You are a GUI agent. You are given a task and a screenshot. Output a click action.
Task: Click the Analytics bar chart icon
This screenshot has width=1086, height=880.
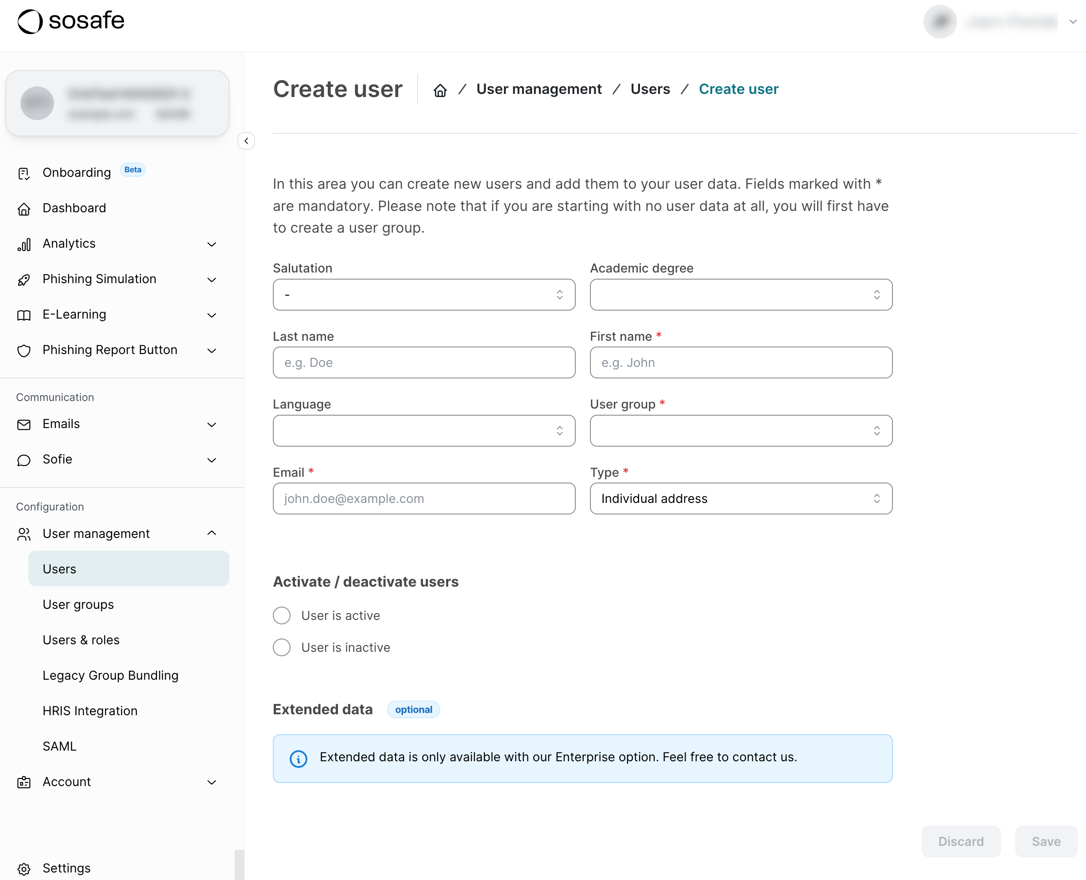tap(24, 244)
